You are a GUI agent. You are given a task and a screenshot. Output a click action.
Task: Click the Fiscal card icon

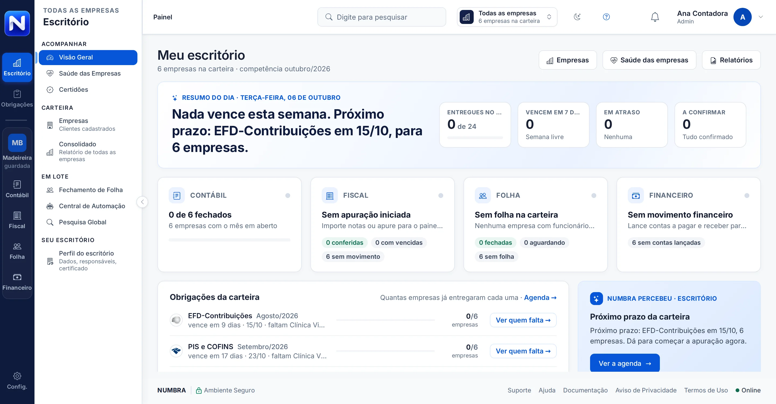tap(330, 195)
